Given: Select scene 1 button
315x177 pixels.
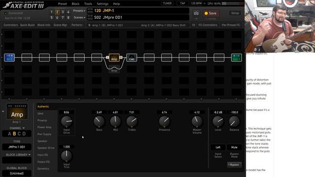Looking at the screenshot, I should click(x=51, y=12).
